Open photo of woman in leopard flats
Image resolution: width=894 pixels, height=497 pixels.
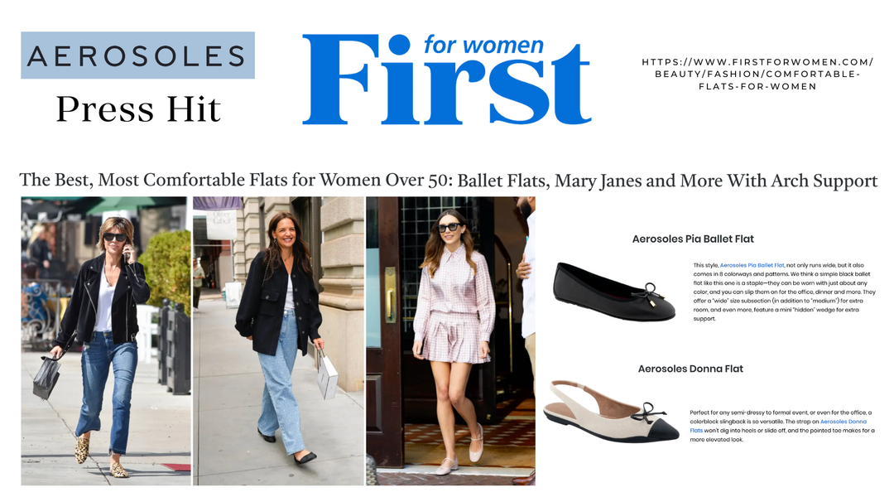106,340
